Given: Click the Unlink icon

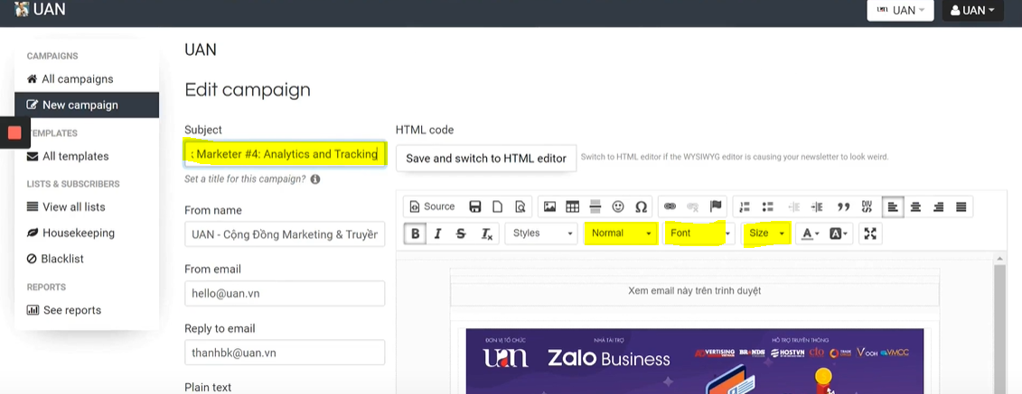Looking at the screenshot, I should [x=692, y=206].
